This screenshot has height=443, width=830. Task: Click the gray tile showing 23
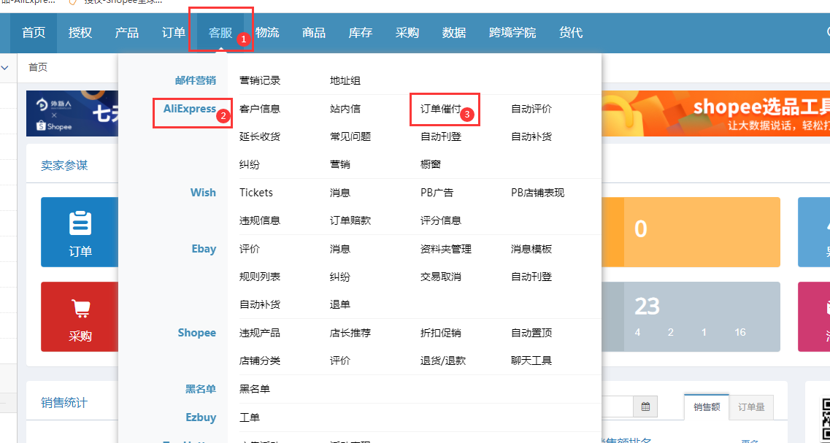pyautogui.click(x=691, y=317)
